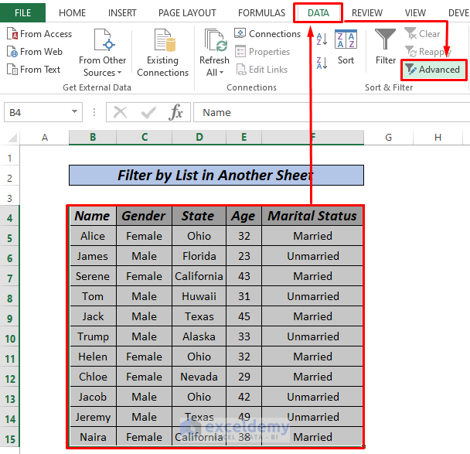
Task: Switch to the HOME tab
Action: [x=72, y=13]
